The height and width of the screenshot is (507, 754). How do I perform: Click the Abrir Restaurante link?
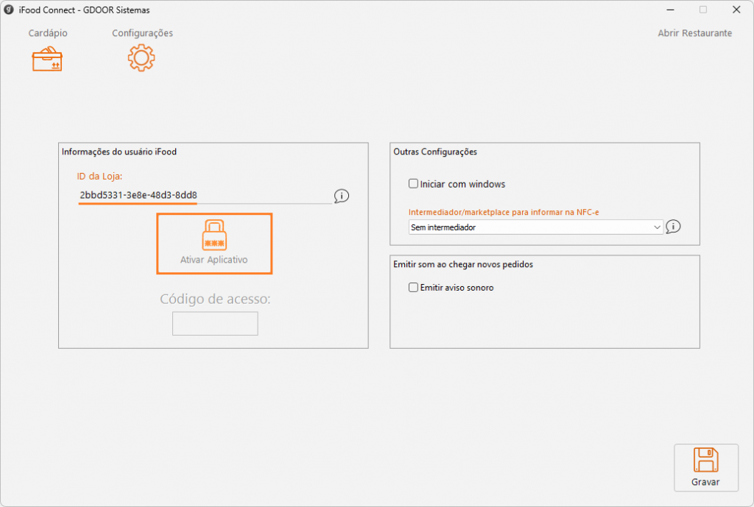coord(695,33)
